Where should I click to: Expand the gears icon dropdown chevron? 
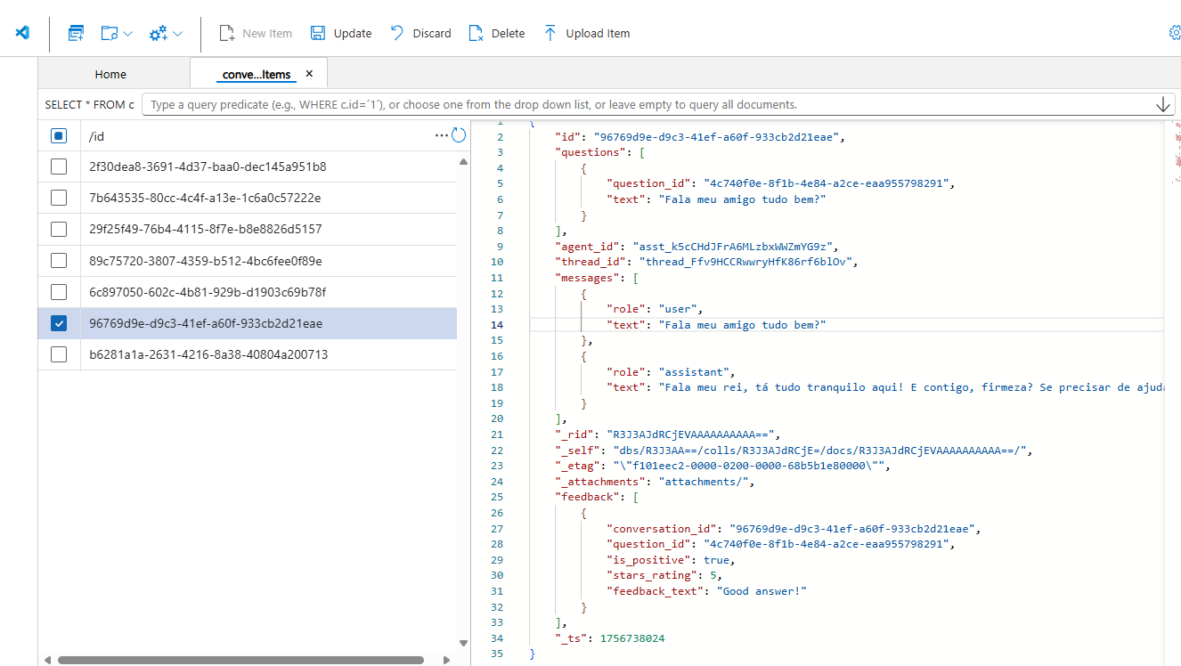(x=177, y=32)
